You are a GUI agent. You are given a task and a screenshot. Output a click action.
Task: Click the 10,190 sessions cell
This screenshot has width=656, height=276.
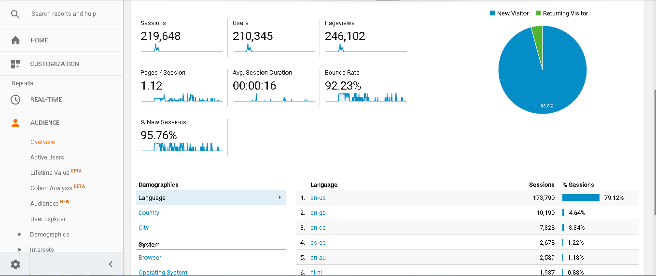pyautogui.click(x=545, y=213)
